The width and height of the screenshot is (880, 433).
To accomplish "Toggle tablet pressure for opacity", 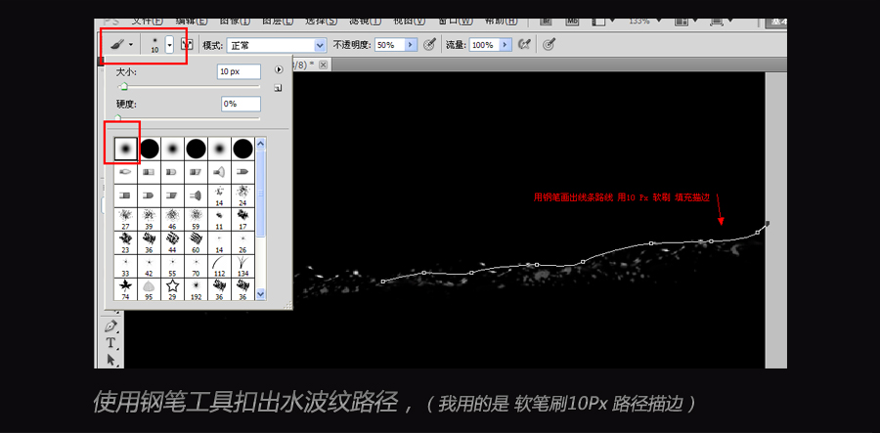I will [x=429, y=44].
